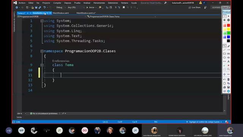Image resolution: width=243 pixels, height=137 pixels.
Task: Select the text A tool in the annotation palette
Action: [229, 62]
